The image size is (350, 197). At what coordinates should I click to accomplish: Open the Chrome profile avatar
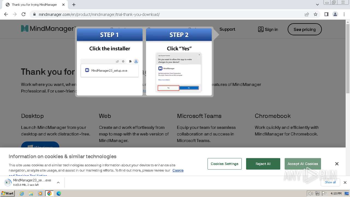click(x=335, y=14)
